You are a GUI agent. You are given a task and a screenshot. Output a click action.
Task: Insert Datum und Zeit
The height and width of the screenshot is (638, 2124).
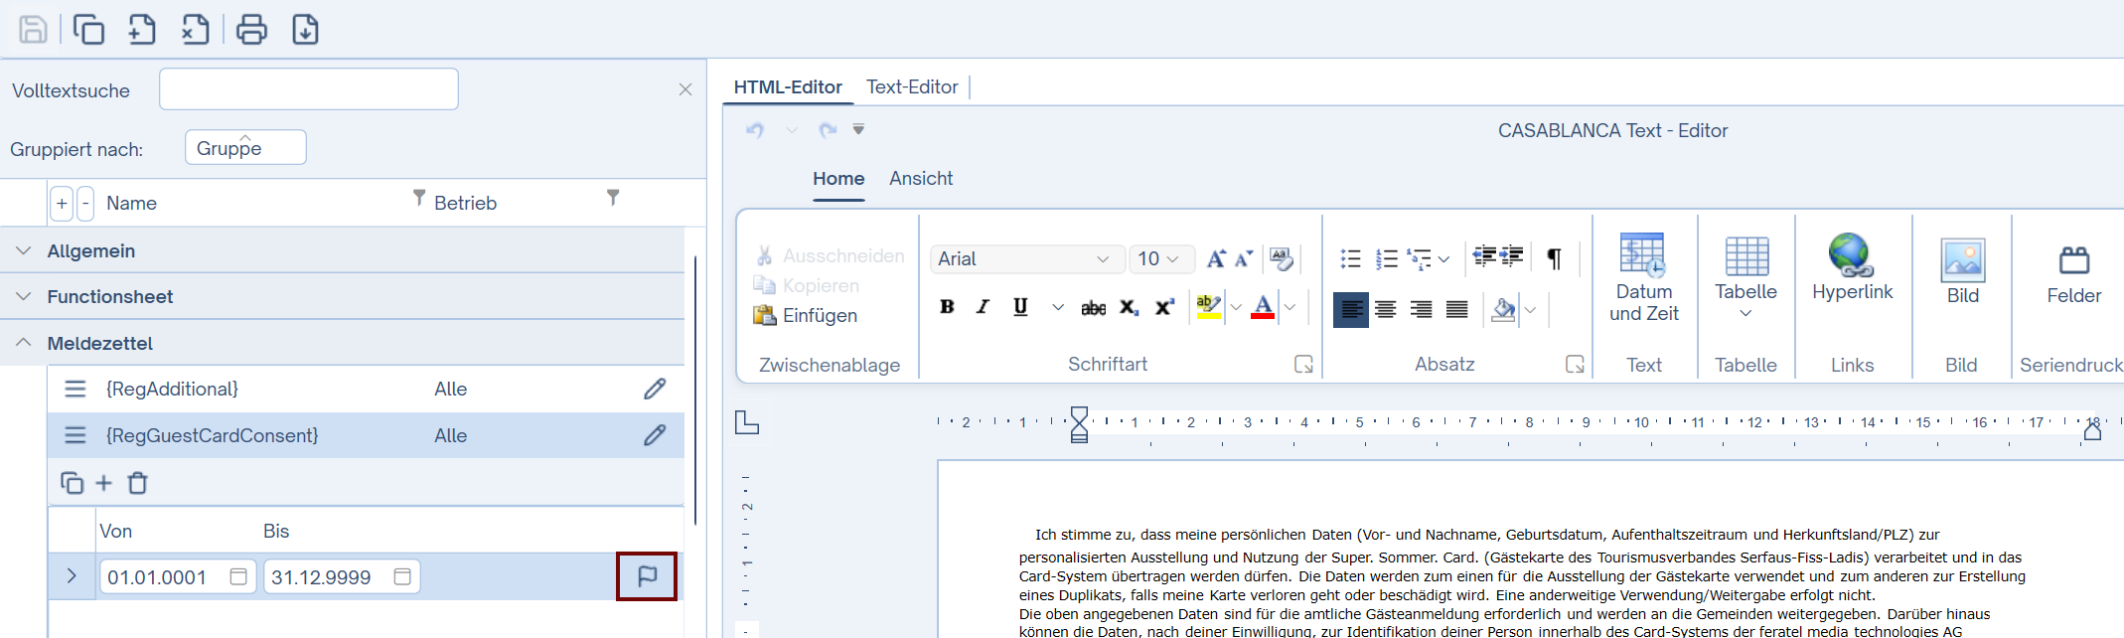coord(1643,278)
